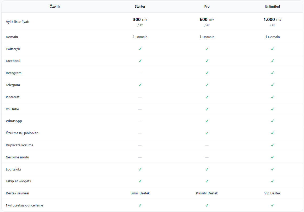Click the Email Destek cell

coord(140,193)
